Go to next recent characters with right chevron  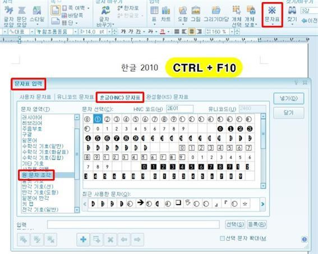[x=262, y=204]
